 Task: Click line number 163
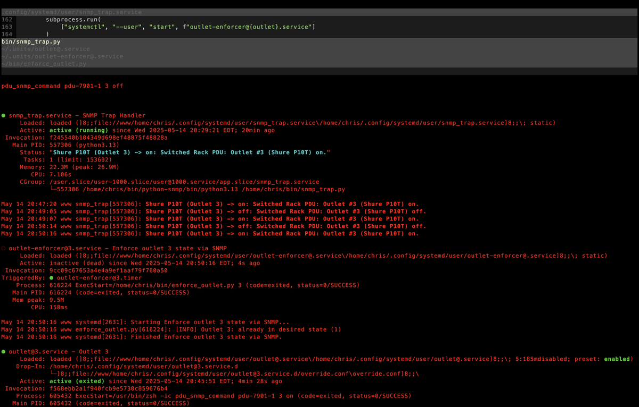point(7,27)
